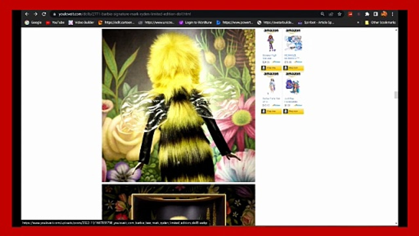Open the Amazon ad with purple doll
Screen dimensions: 419x236
click(271, 49)
